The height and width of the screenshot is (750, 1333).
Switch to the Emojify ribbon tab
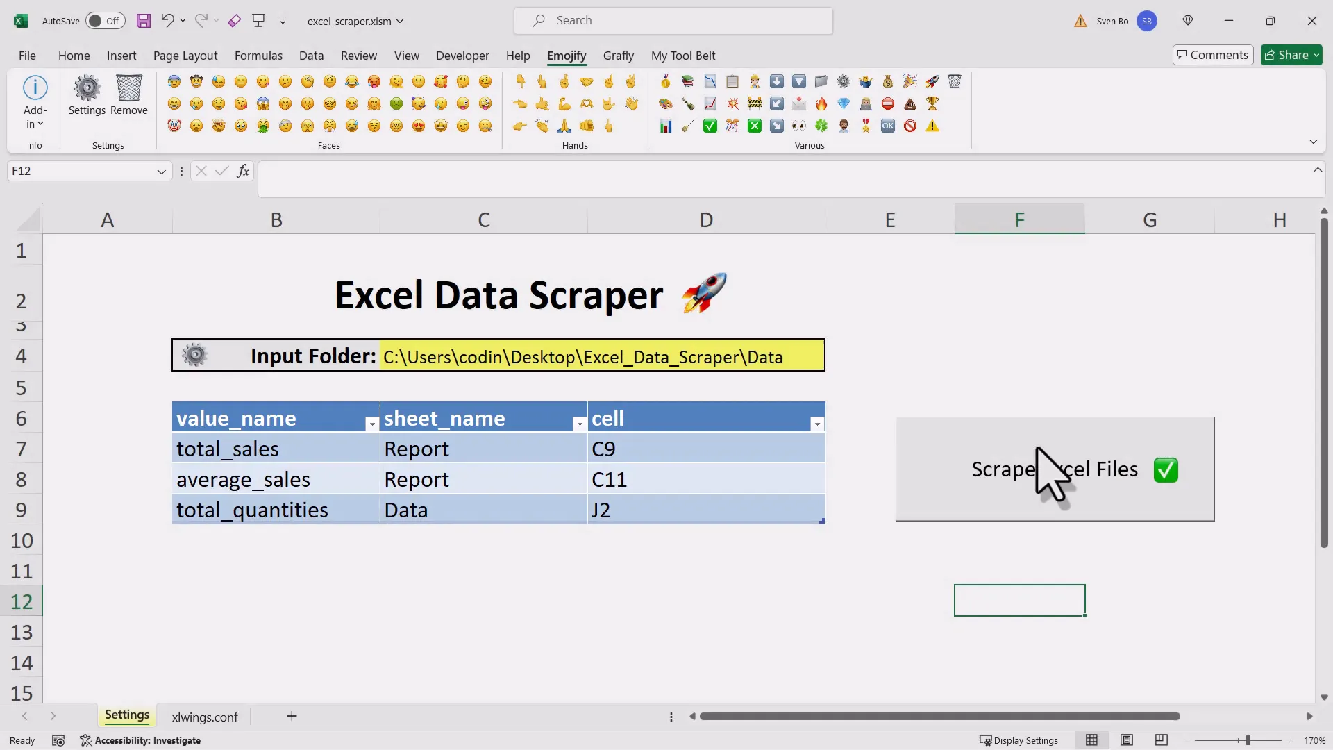567,56
